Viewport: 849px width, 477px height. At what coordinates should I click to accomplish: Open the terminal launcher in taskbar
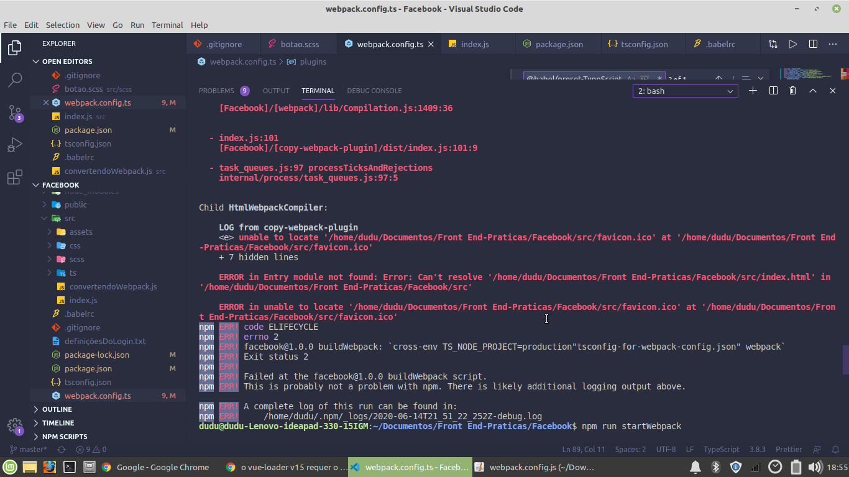point(70,467)
